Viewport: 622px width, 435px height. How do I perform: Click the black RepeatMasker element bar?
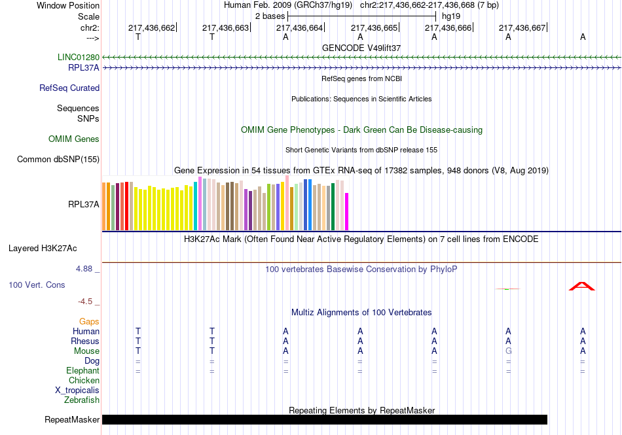pyautogui.click(x=325, y=419)
